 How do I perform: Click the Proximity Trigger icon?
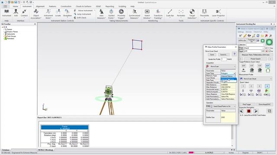point(121,12)
